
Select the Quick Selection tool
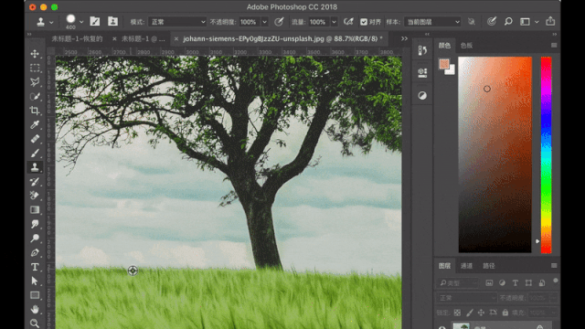[35, 96]
